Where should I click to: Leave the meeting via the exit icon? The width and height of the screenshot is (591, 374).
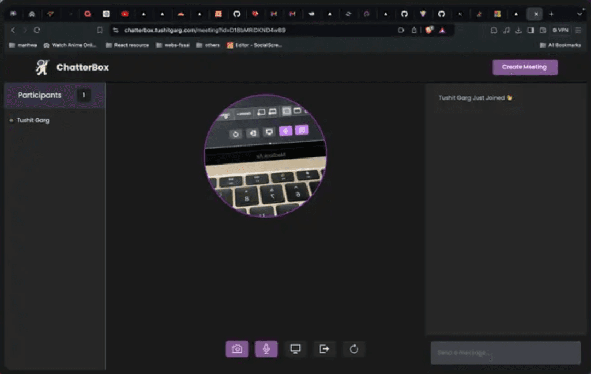coord(325,349)
